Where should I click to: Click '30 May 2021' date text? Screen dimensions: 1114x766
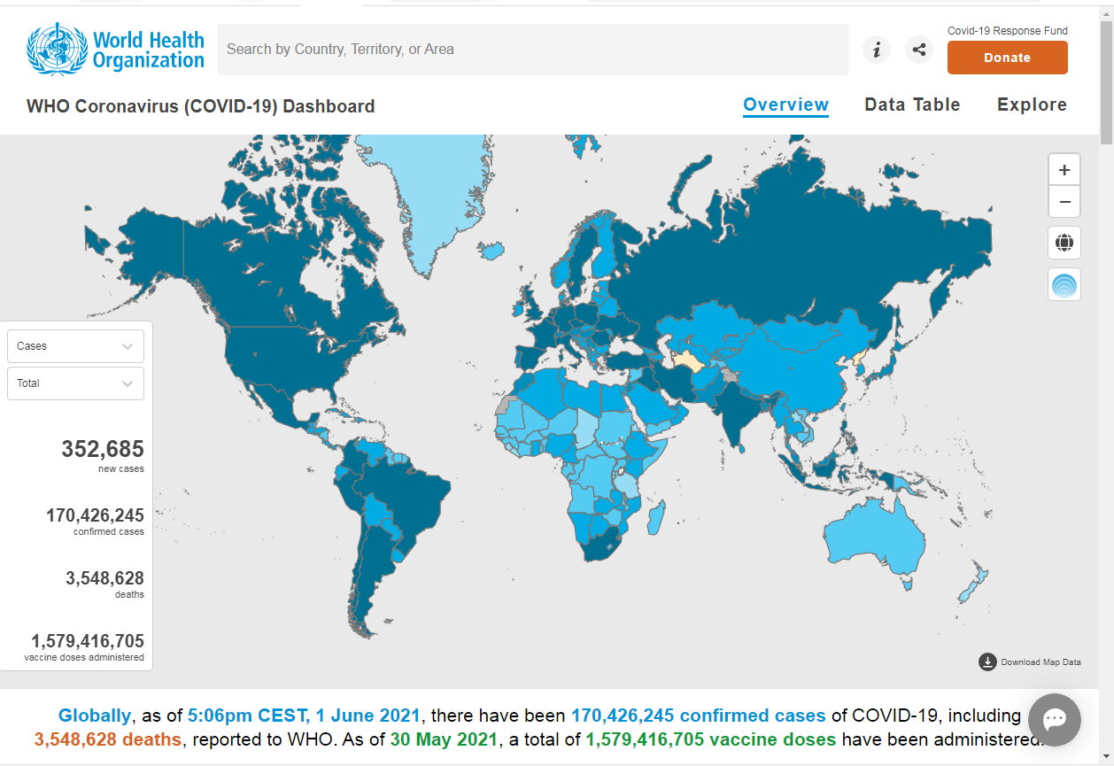[x=445, y=739]
